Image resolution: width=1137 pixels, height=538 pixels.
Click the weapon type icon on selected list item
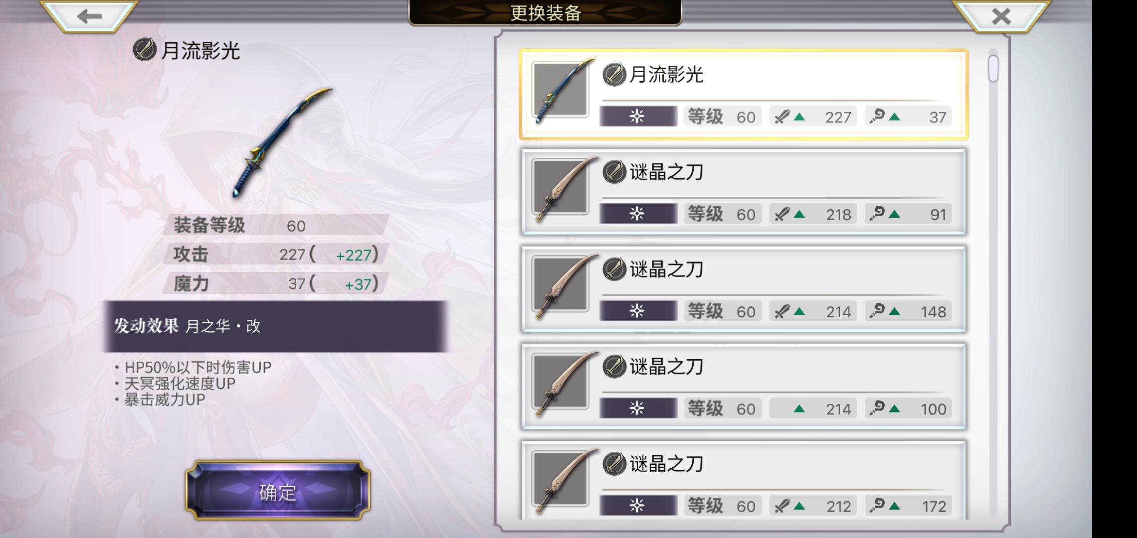click(614, 75)
